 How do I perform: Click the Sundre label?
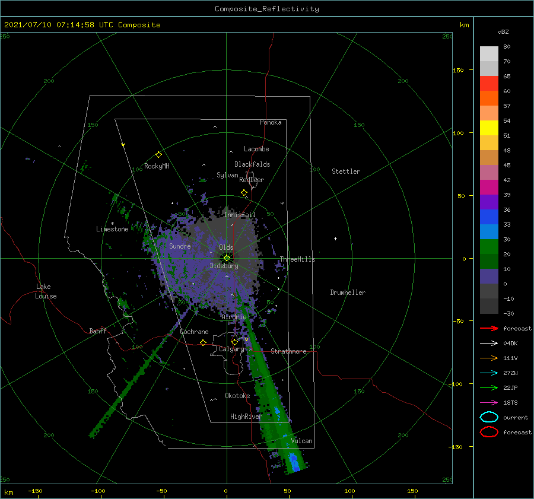tap(180, 246)
